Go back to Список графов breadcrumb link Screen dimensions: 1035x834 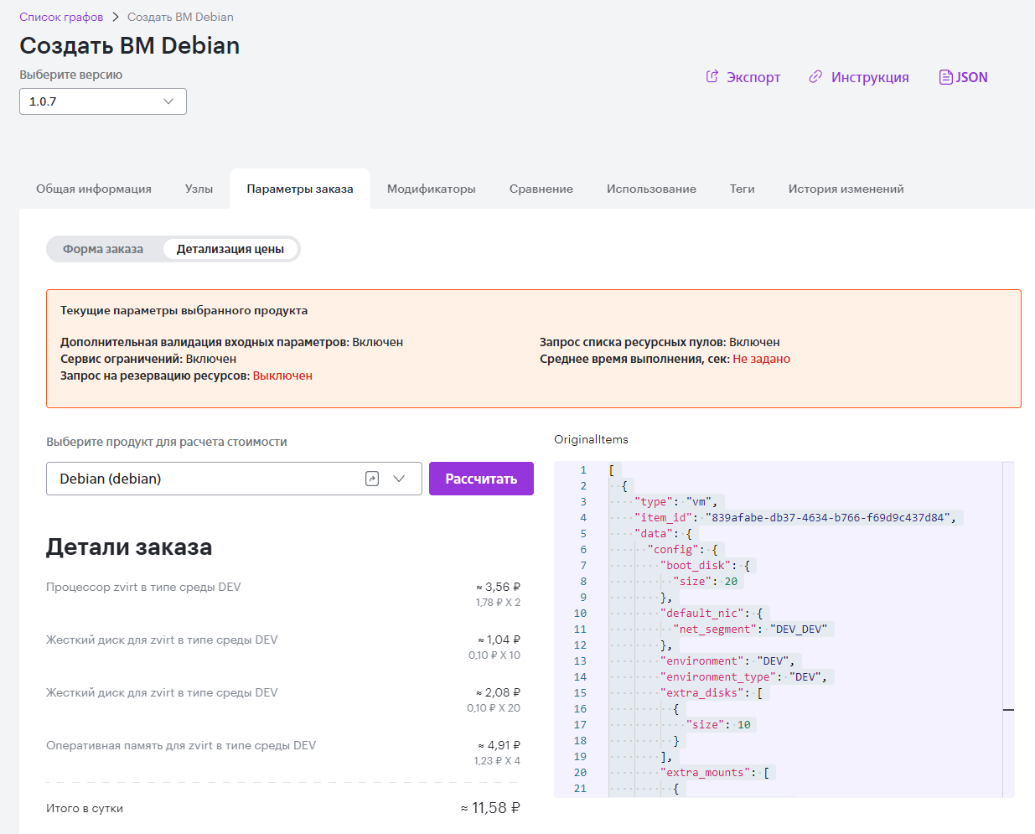[x=61, y=17]
